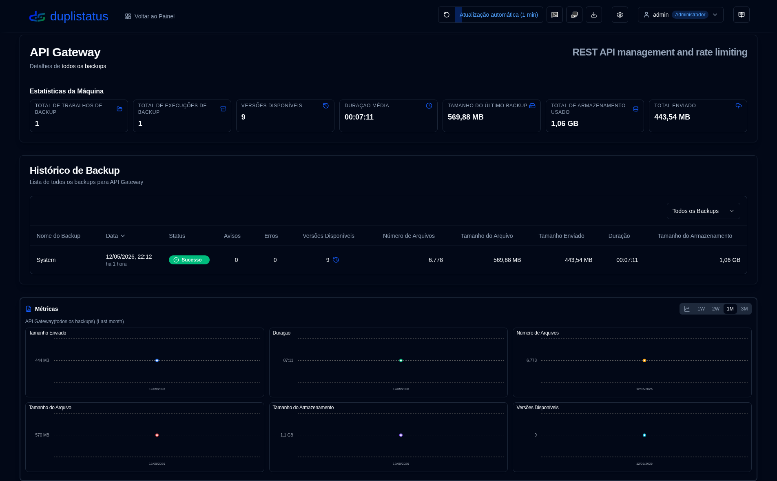Screen dimensions: 777x481
Task: Click the refresh icon in the header
Action: point(447,15)
